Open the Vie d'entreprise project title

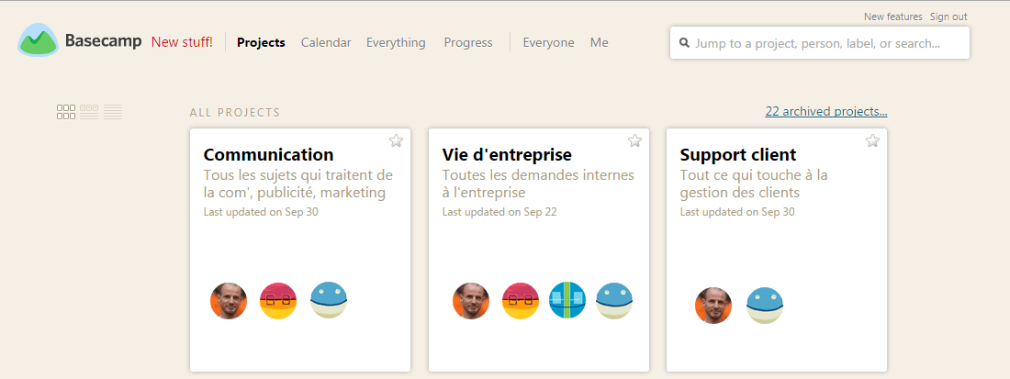[x=507, y=154]
